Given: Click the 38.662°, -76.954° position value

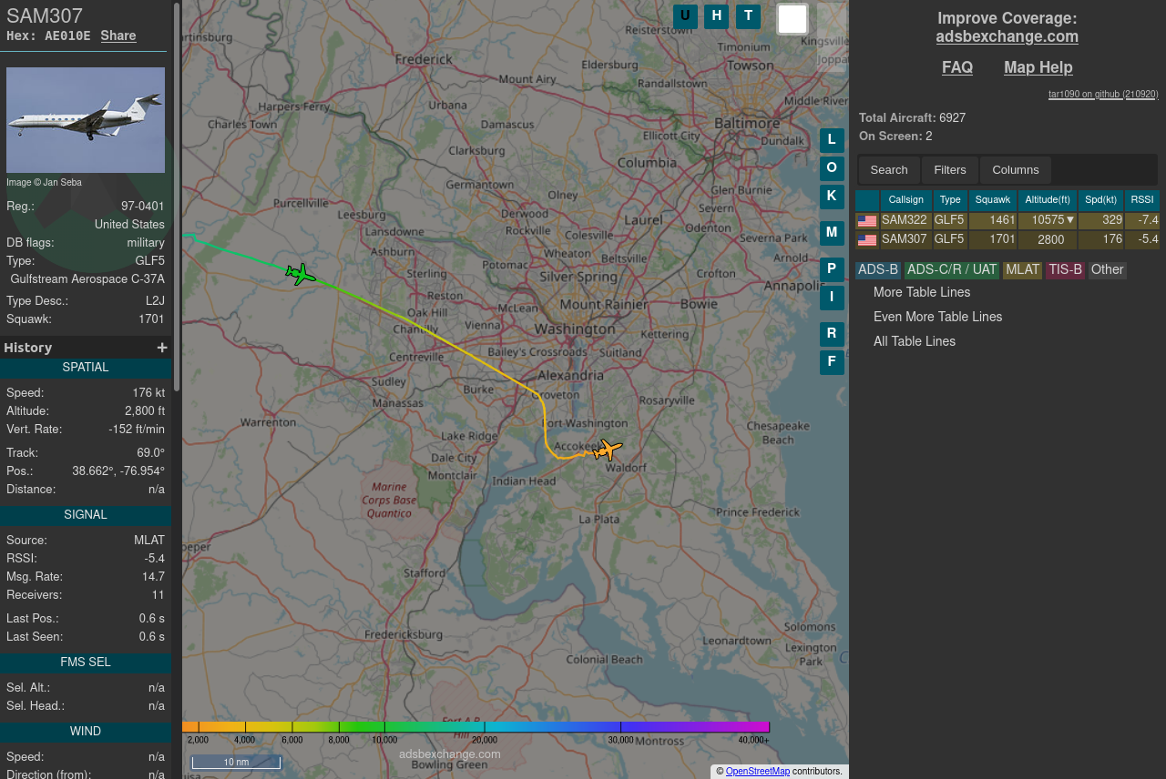Looking at the screenshot, I should click(118, 471).
